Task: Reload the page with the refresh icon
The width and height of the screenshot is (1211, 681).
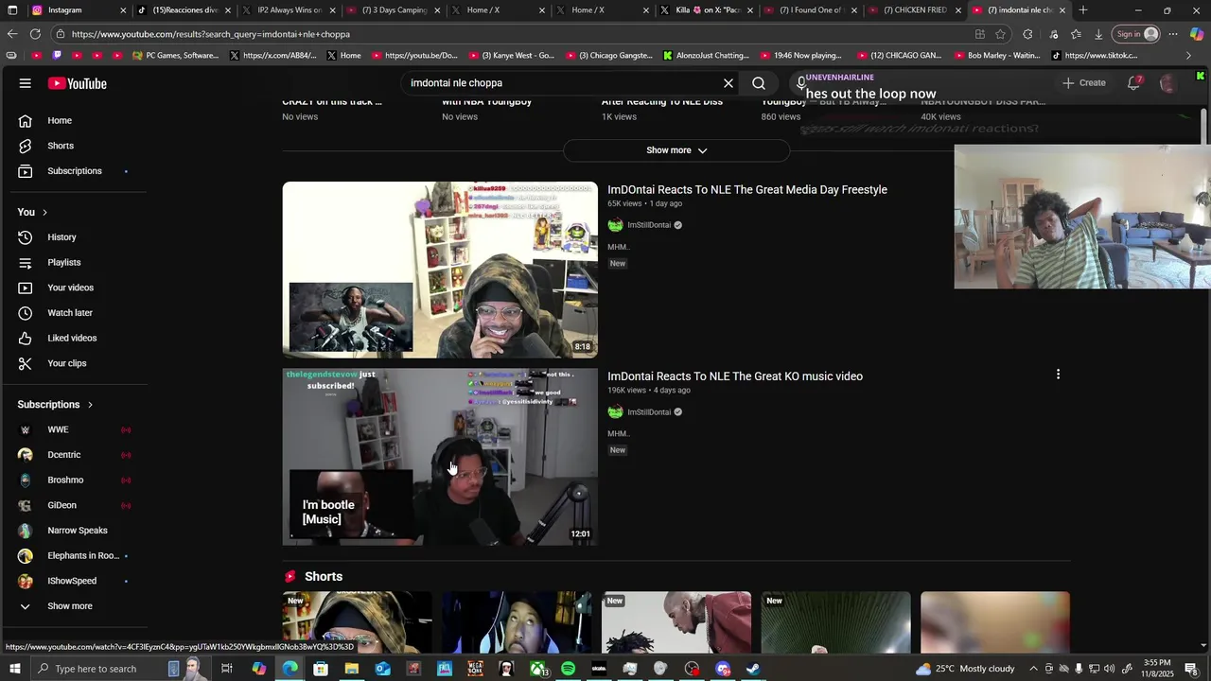Action: (35, 34)
